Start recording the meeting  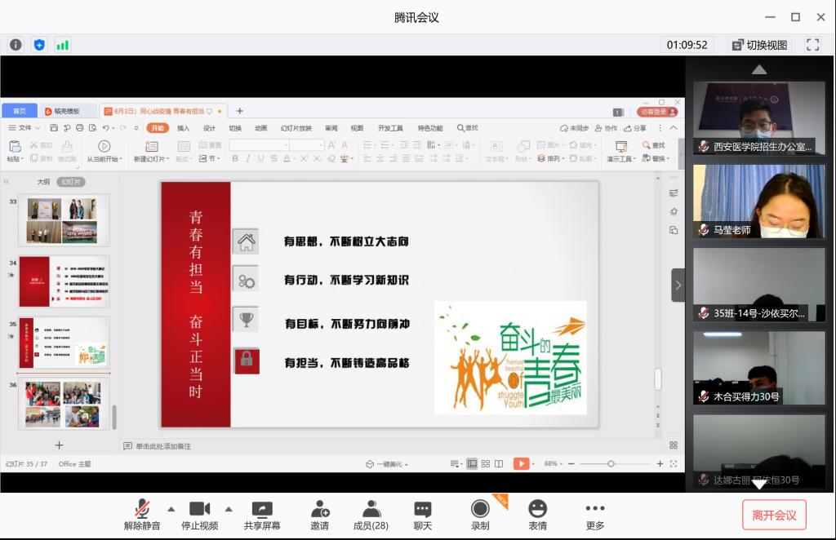coord(480,509)
